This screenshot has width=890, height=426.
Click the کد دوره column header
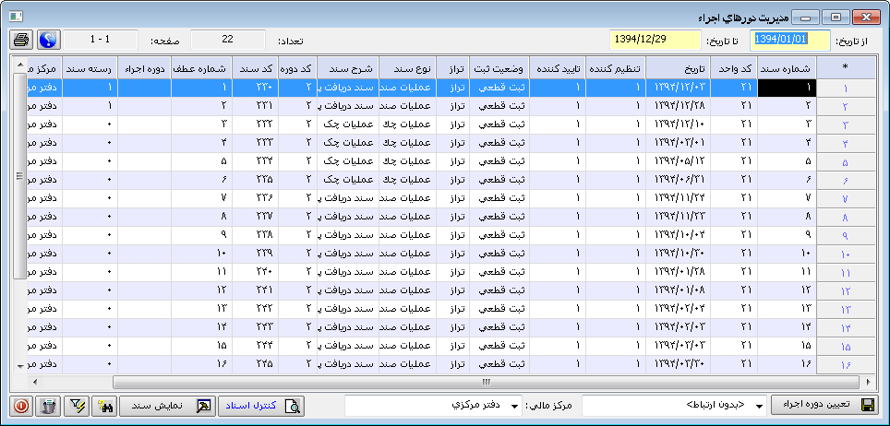point(297,67)
